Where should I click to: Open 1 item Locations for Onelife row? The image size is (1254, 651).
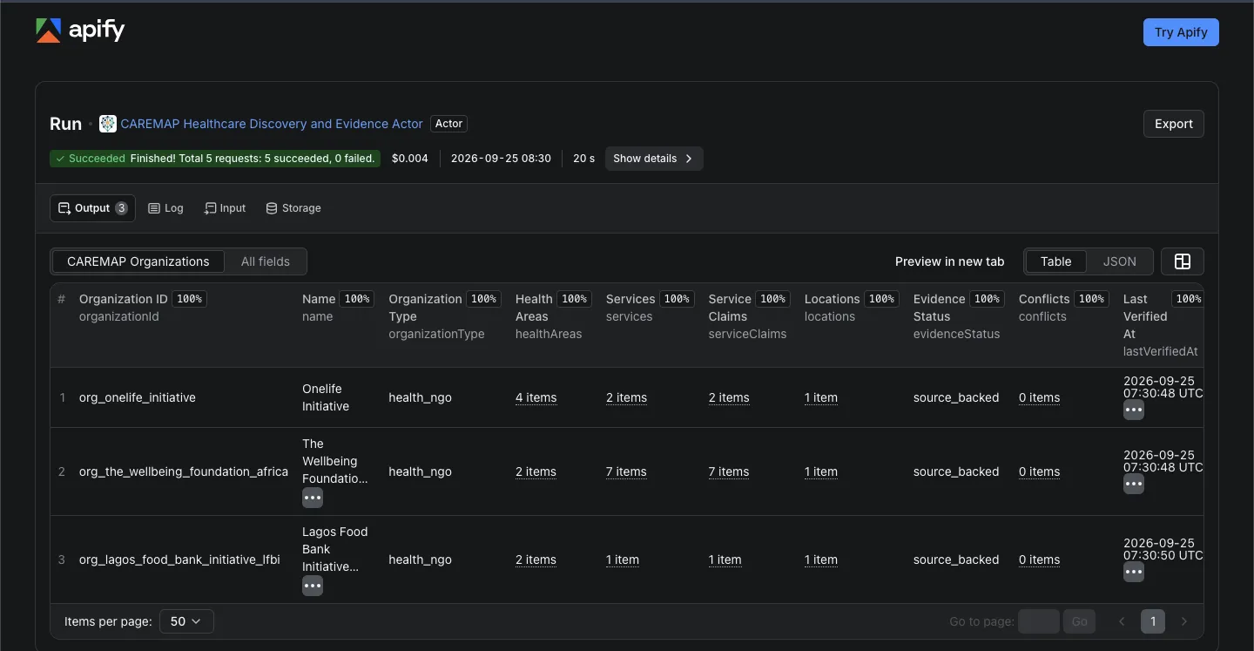click(x=821, y=397)
